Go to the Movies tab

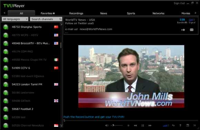[x=186, y=13]
